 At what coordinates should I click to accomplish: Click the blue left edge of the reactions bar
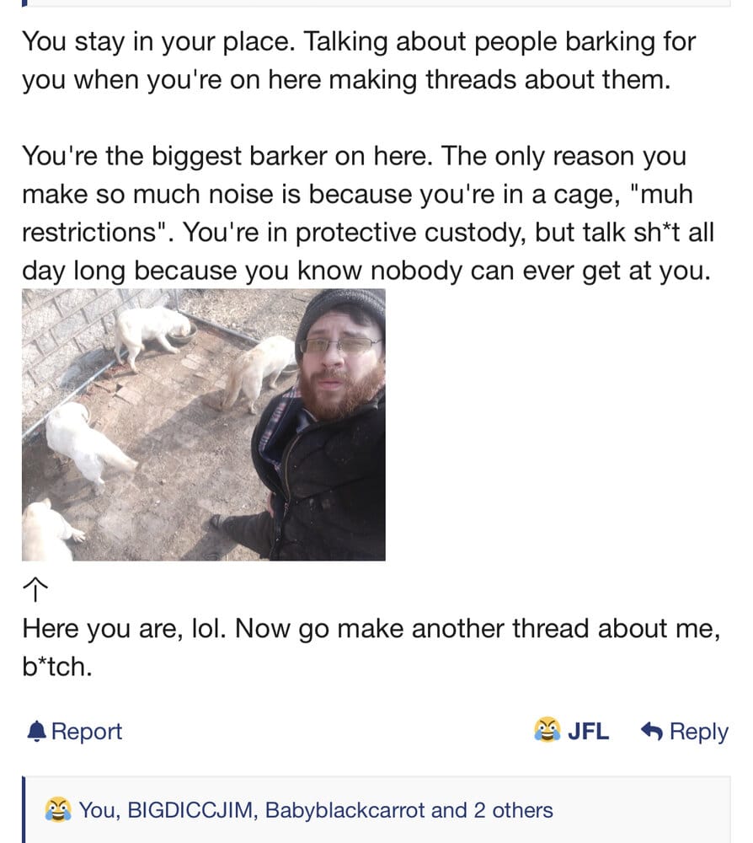[24, 810]
